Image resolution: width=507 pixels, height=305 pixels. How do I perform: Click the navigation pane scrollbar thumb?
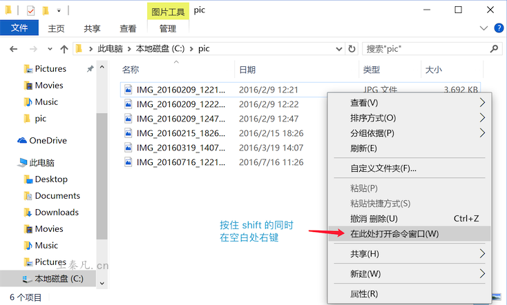click(102, 176)
